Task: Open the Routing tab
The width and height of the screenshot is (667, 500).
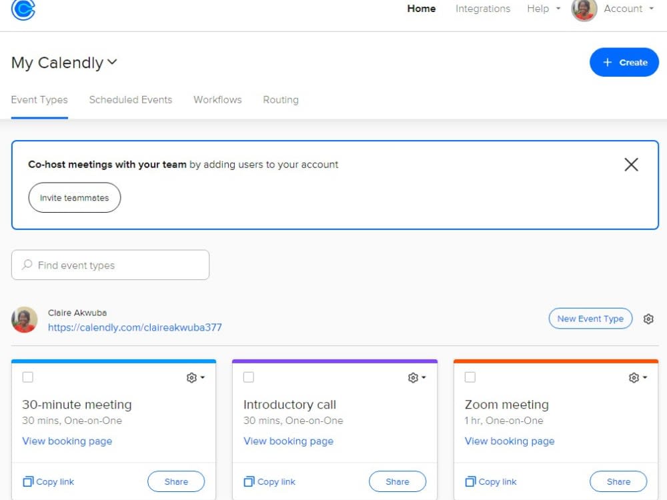Action: (x=281, y=100)
